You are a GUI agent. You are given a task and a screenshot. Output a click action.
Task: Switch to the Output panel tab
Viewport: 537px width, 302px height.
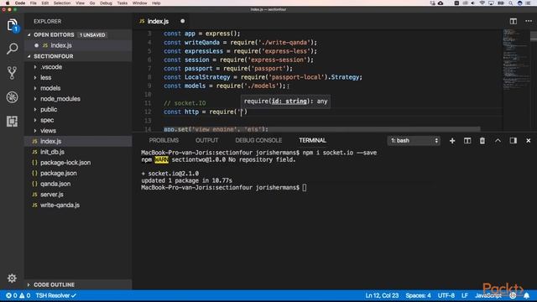click(x=206, y=140)
